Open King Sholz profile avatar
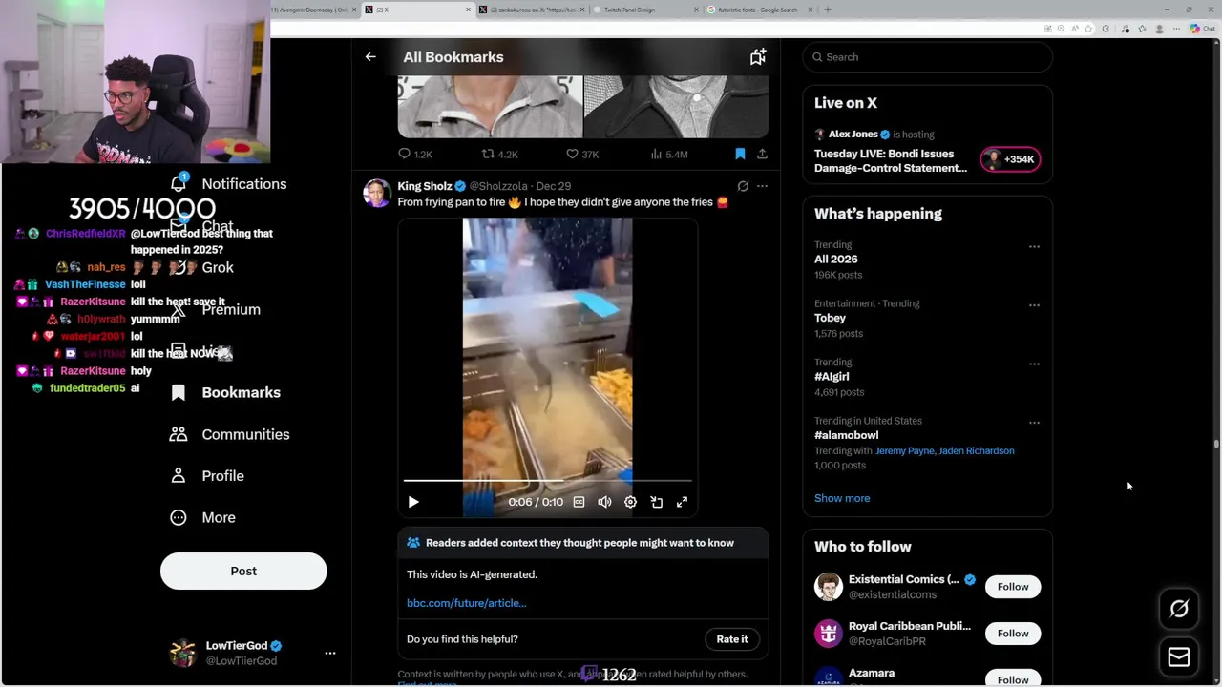This screenshot has width=1222, height=687. 377,193
